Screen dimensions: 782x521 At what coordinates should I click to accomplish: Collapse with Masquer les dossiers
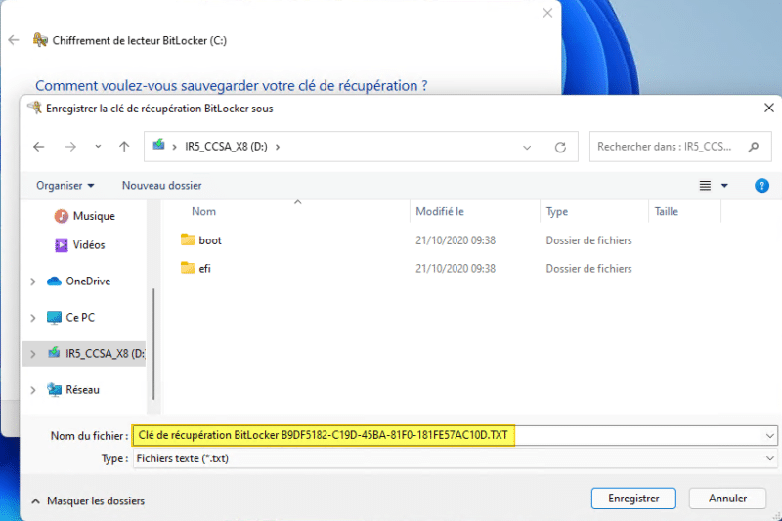tap(88, 501)
